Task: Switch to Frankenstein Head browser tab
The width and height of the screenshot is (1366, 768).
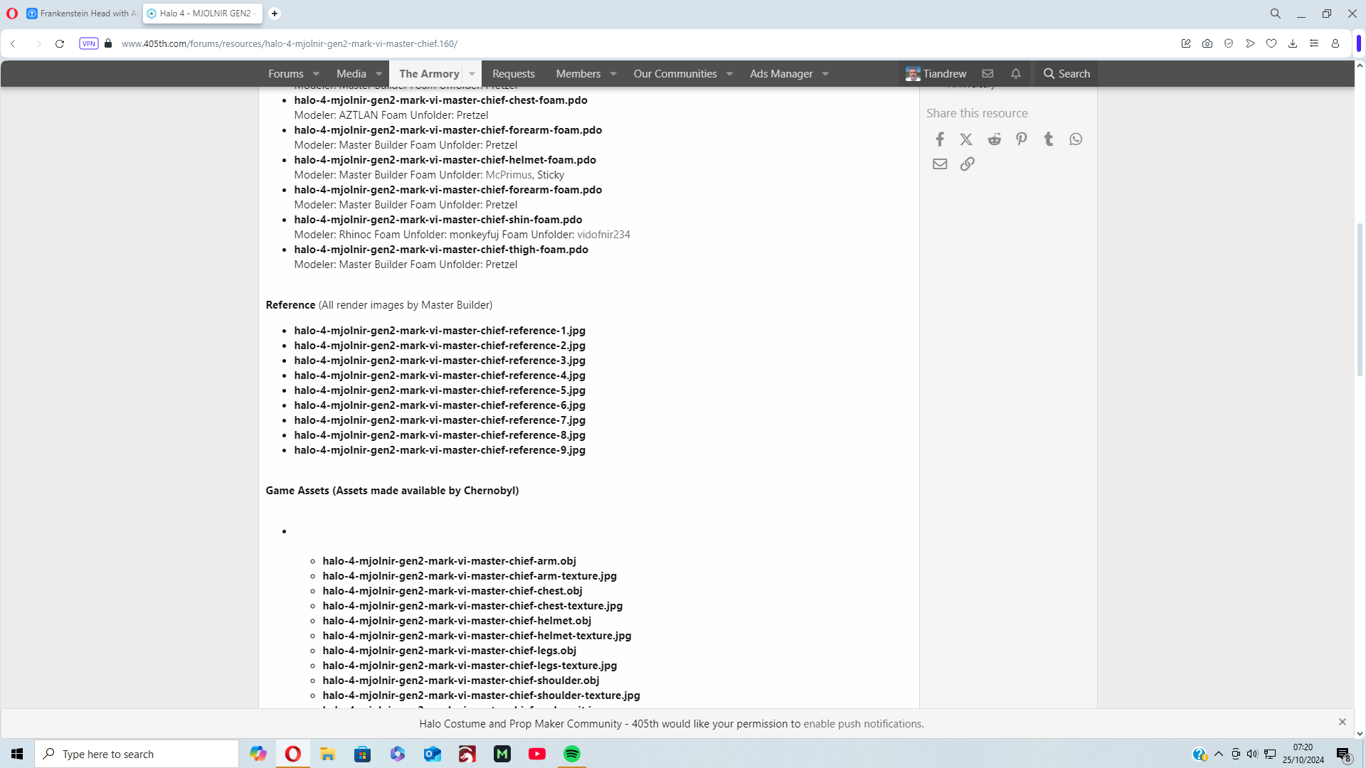Action: pos(82,14)
